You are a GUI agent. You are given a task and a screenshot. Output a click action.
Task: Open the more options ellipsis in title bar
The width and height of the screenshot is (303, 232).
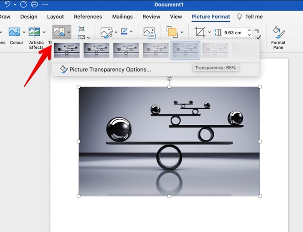coord(45,4)
